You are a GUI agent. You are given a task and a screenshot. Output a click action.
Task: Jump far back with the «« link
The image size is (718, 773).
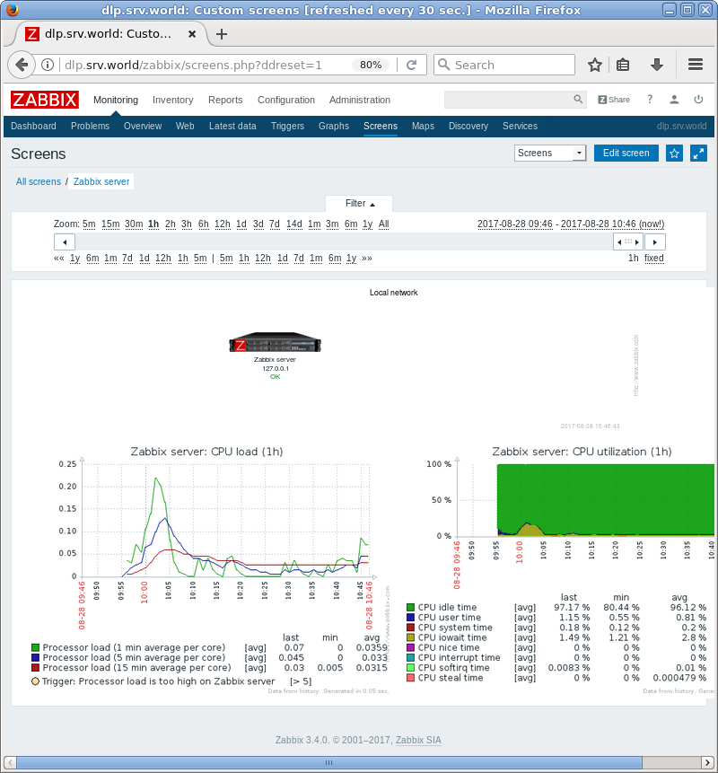[x=59, y=259]
